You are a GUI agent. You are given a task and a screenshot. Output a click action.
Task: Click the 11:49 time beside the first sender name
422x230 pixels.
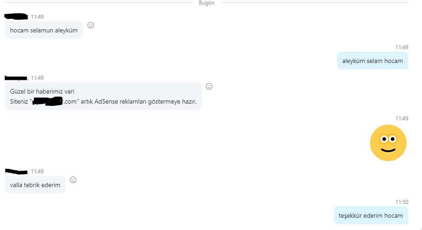click(x=37, y=17)
